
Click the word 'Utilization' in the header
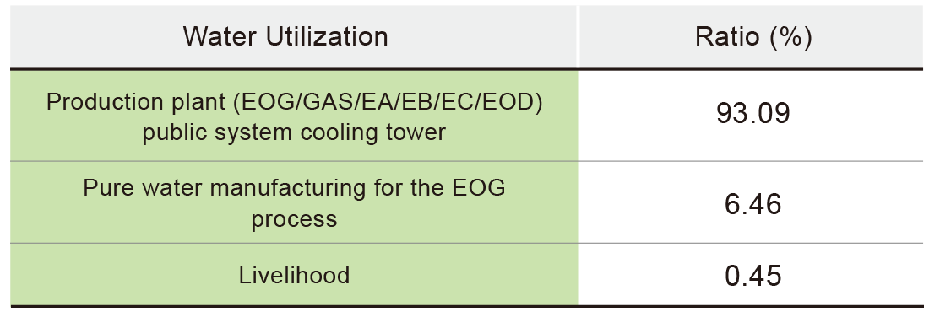(x=327, y=37)
